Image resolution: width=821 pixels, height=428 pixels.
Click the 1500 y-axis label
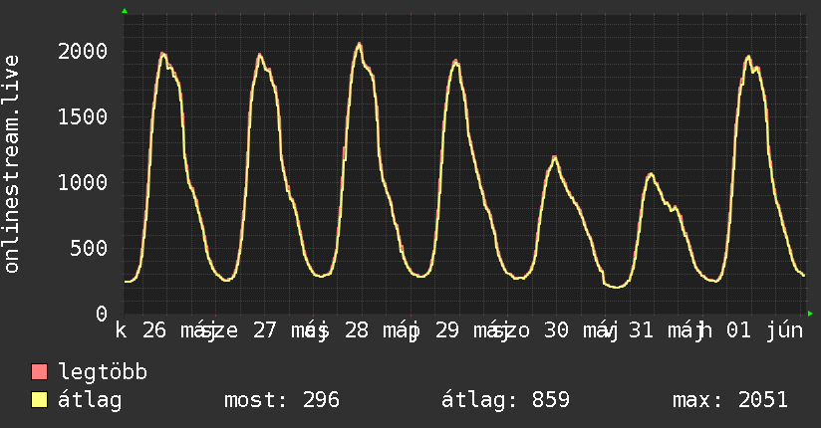(x=83, y=116)
